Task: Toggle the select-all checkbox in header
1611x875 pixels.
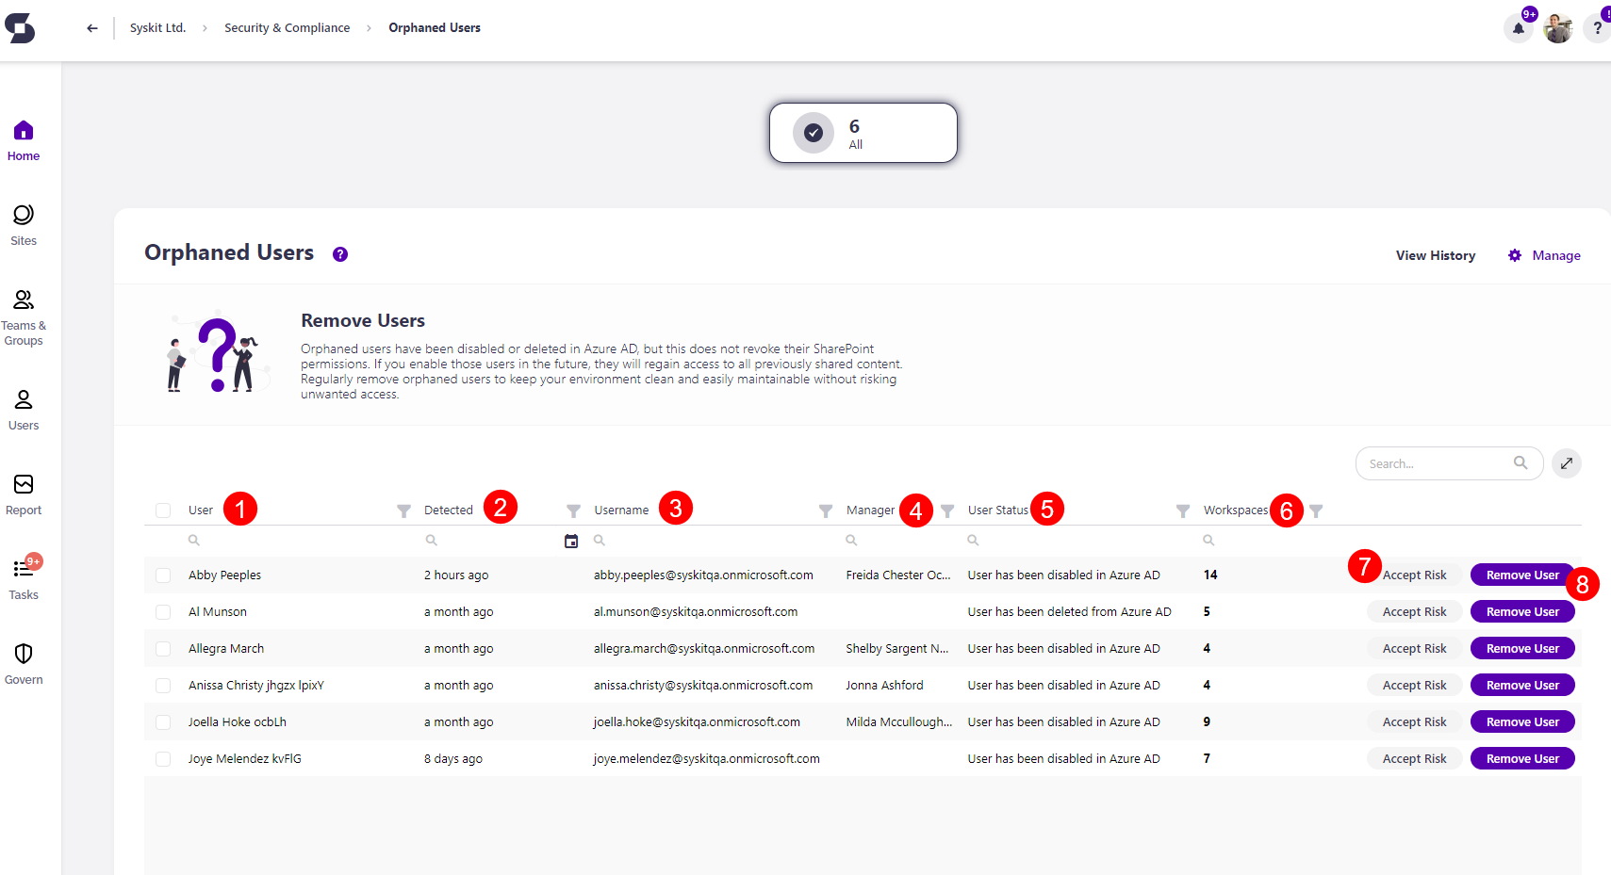Action: click(163, 510)
